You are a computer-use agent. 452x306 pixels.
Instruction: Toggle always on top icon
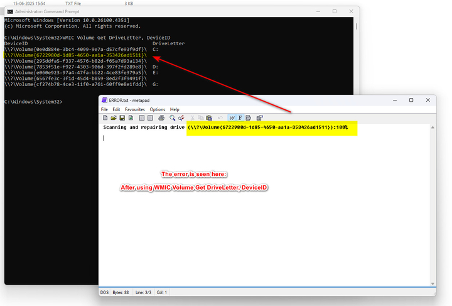click(x=249, y=117)
